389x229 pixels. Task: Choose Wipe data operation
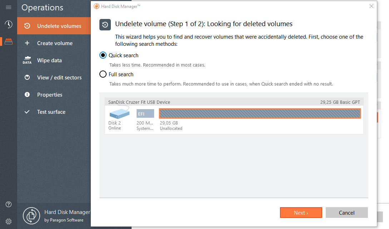tap(54, 60)
